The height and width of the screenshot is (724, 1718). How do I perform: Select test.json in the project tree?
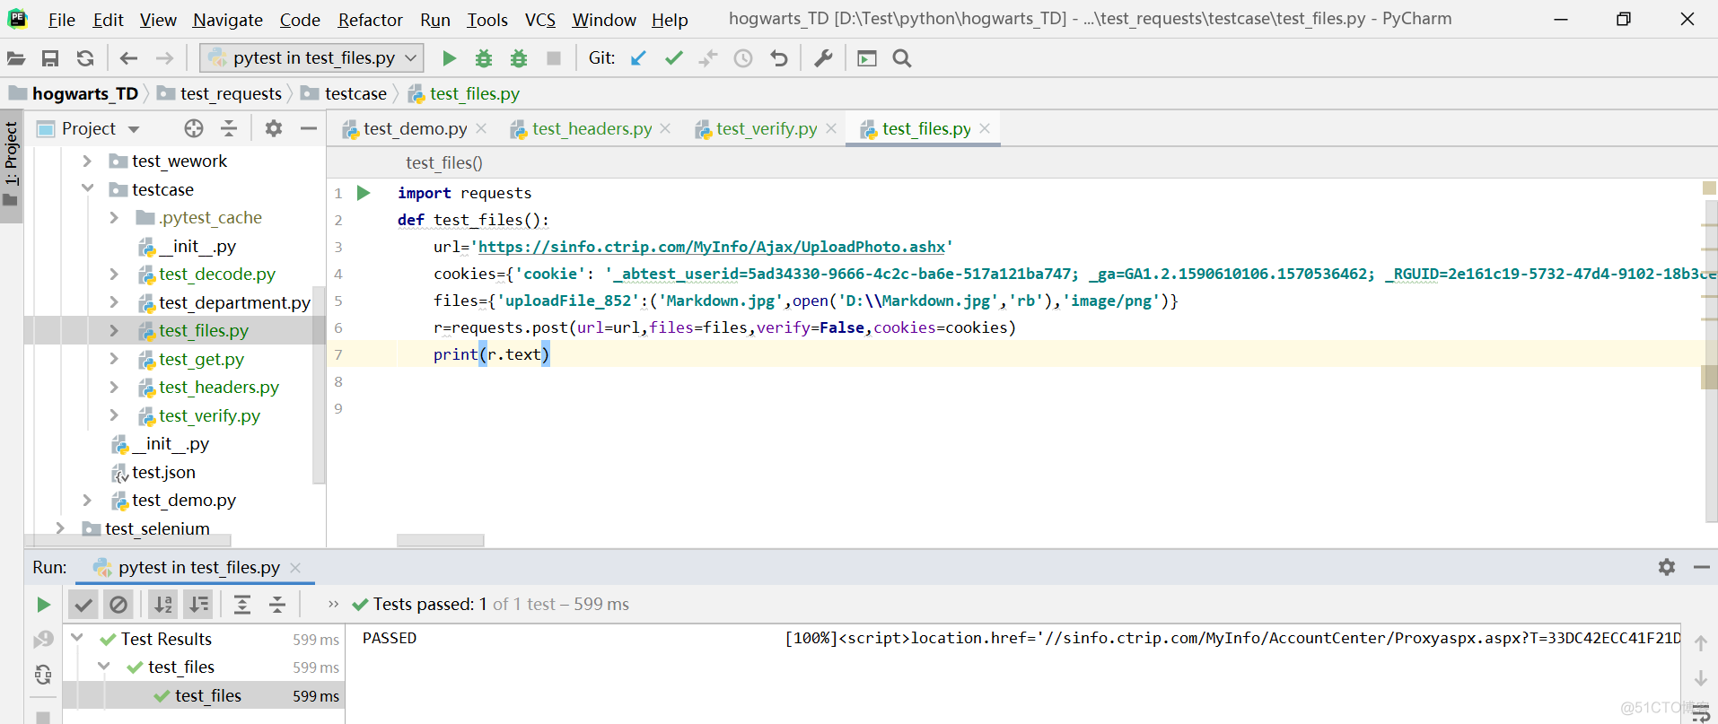[x=163, y=473]
